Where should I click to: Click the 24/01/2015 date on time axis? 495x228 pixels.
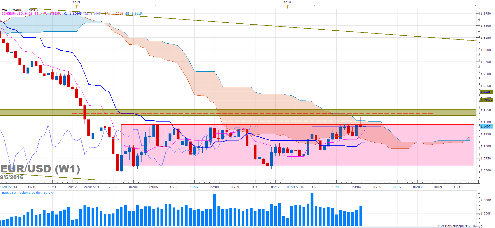[93, 187]
